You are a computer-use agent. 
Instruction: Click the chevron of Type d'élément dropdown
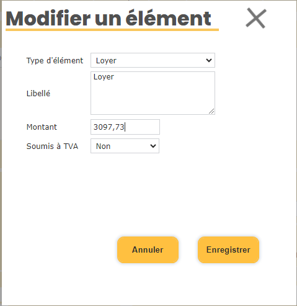tap(209, 60)
